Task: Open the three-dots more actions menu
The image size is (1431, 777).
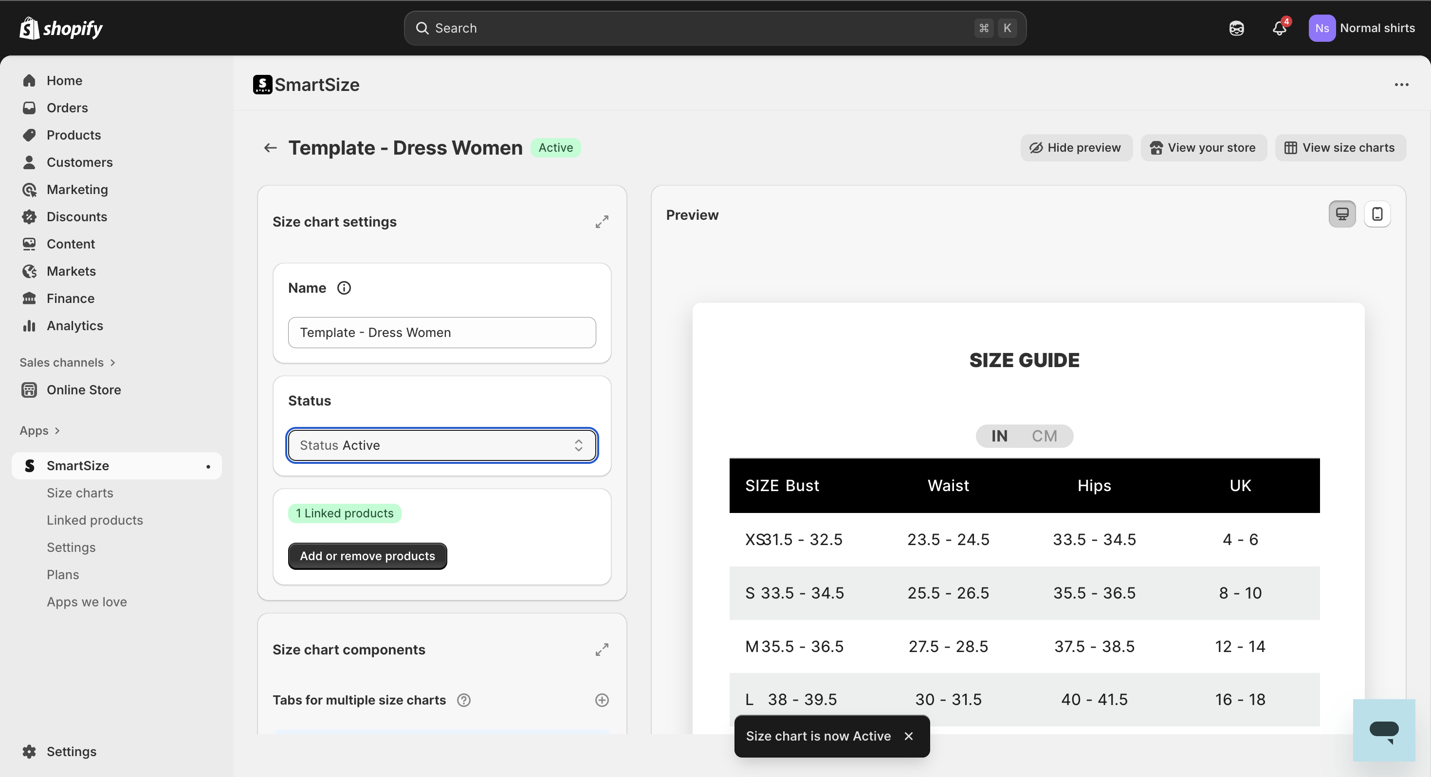Action: 1401,85
